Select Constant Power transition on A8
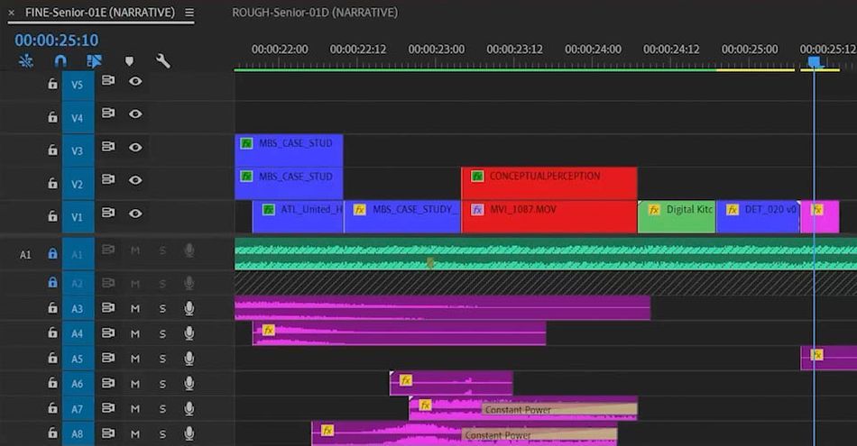The width and height of the screenshot is (857, 446). coord(539,435)
